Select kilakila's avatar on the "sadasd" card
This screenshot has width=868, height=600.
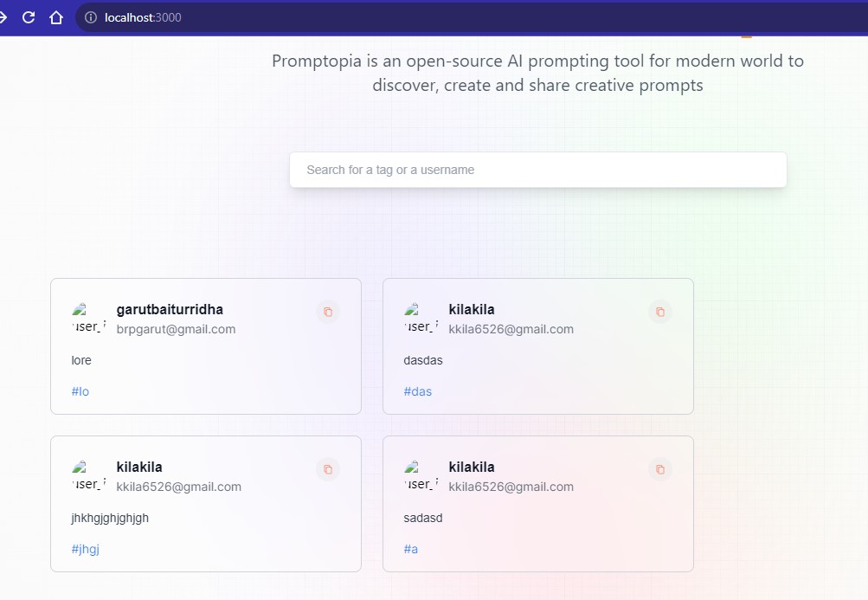419,476
